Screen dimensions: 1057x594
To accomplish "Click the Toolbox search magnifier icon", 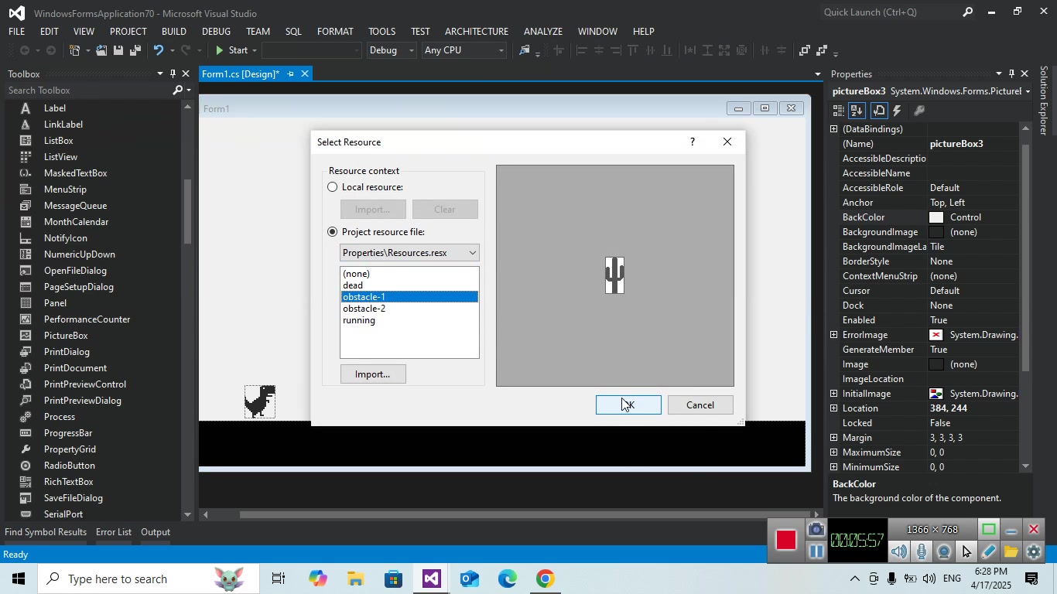I will [177, 90].
